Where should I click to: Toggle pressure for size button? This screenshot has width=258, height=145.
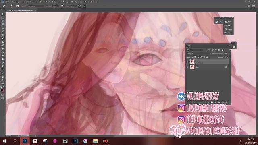click(85, 6)
